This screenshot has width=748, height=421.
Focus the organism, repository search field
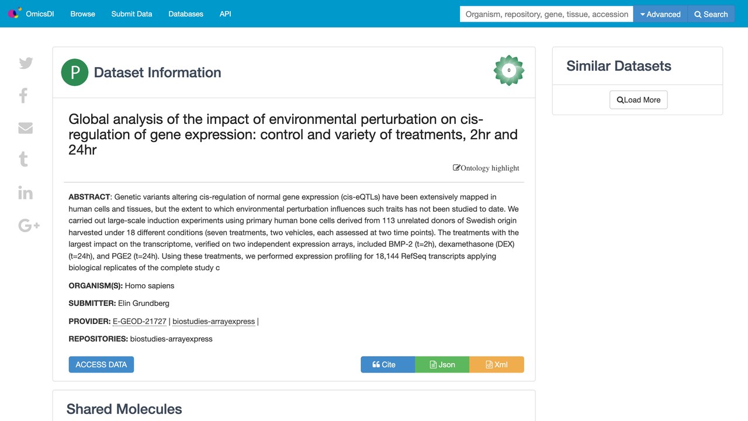point(547,14)
